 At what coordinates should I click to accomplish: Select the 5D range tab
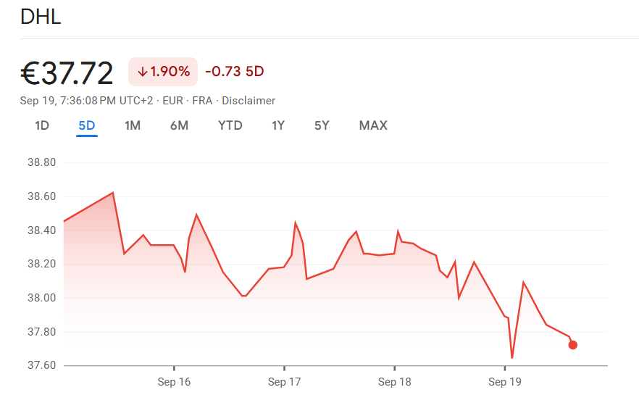[87, 125]
